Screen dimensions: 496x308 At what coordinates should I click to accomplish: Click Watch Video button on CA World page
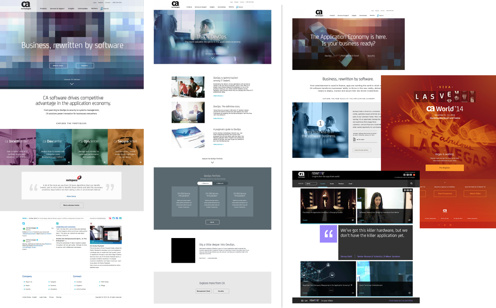(x=475, y=194)
